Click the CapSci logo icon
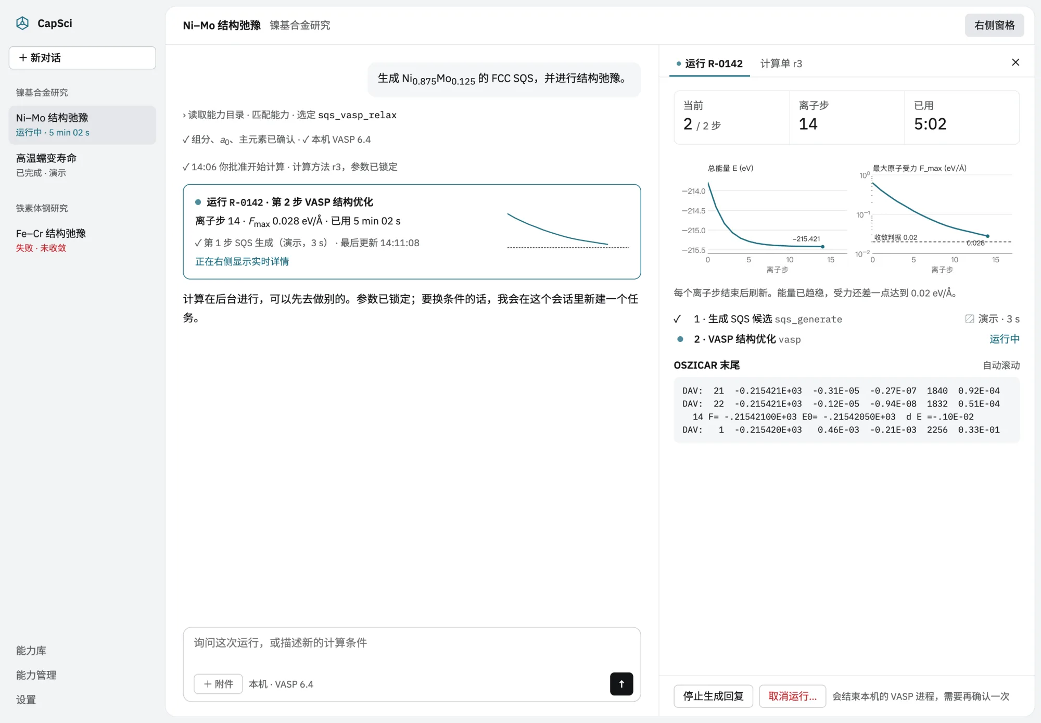Image resolution: width=1041 pixels, height=723 pixels. (22, 23)
